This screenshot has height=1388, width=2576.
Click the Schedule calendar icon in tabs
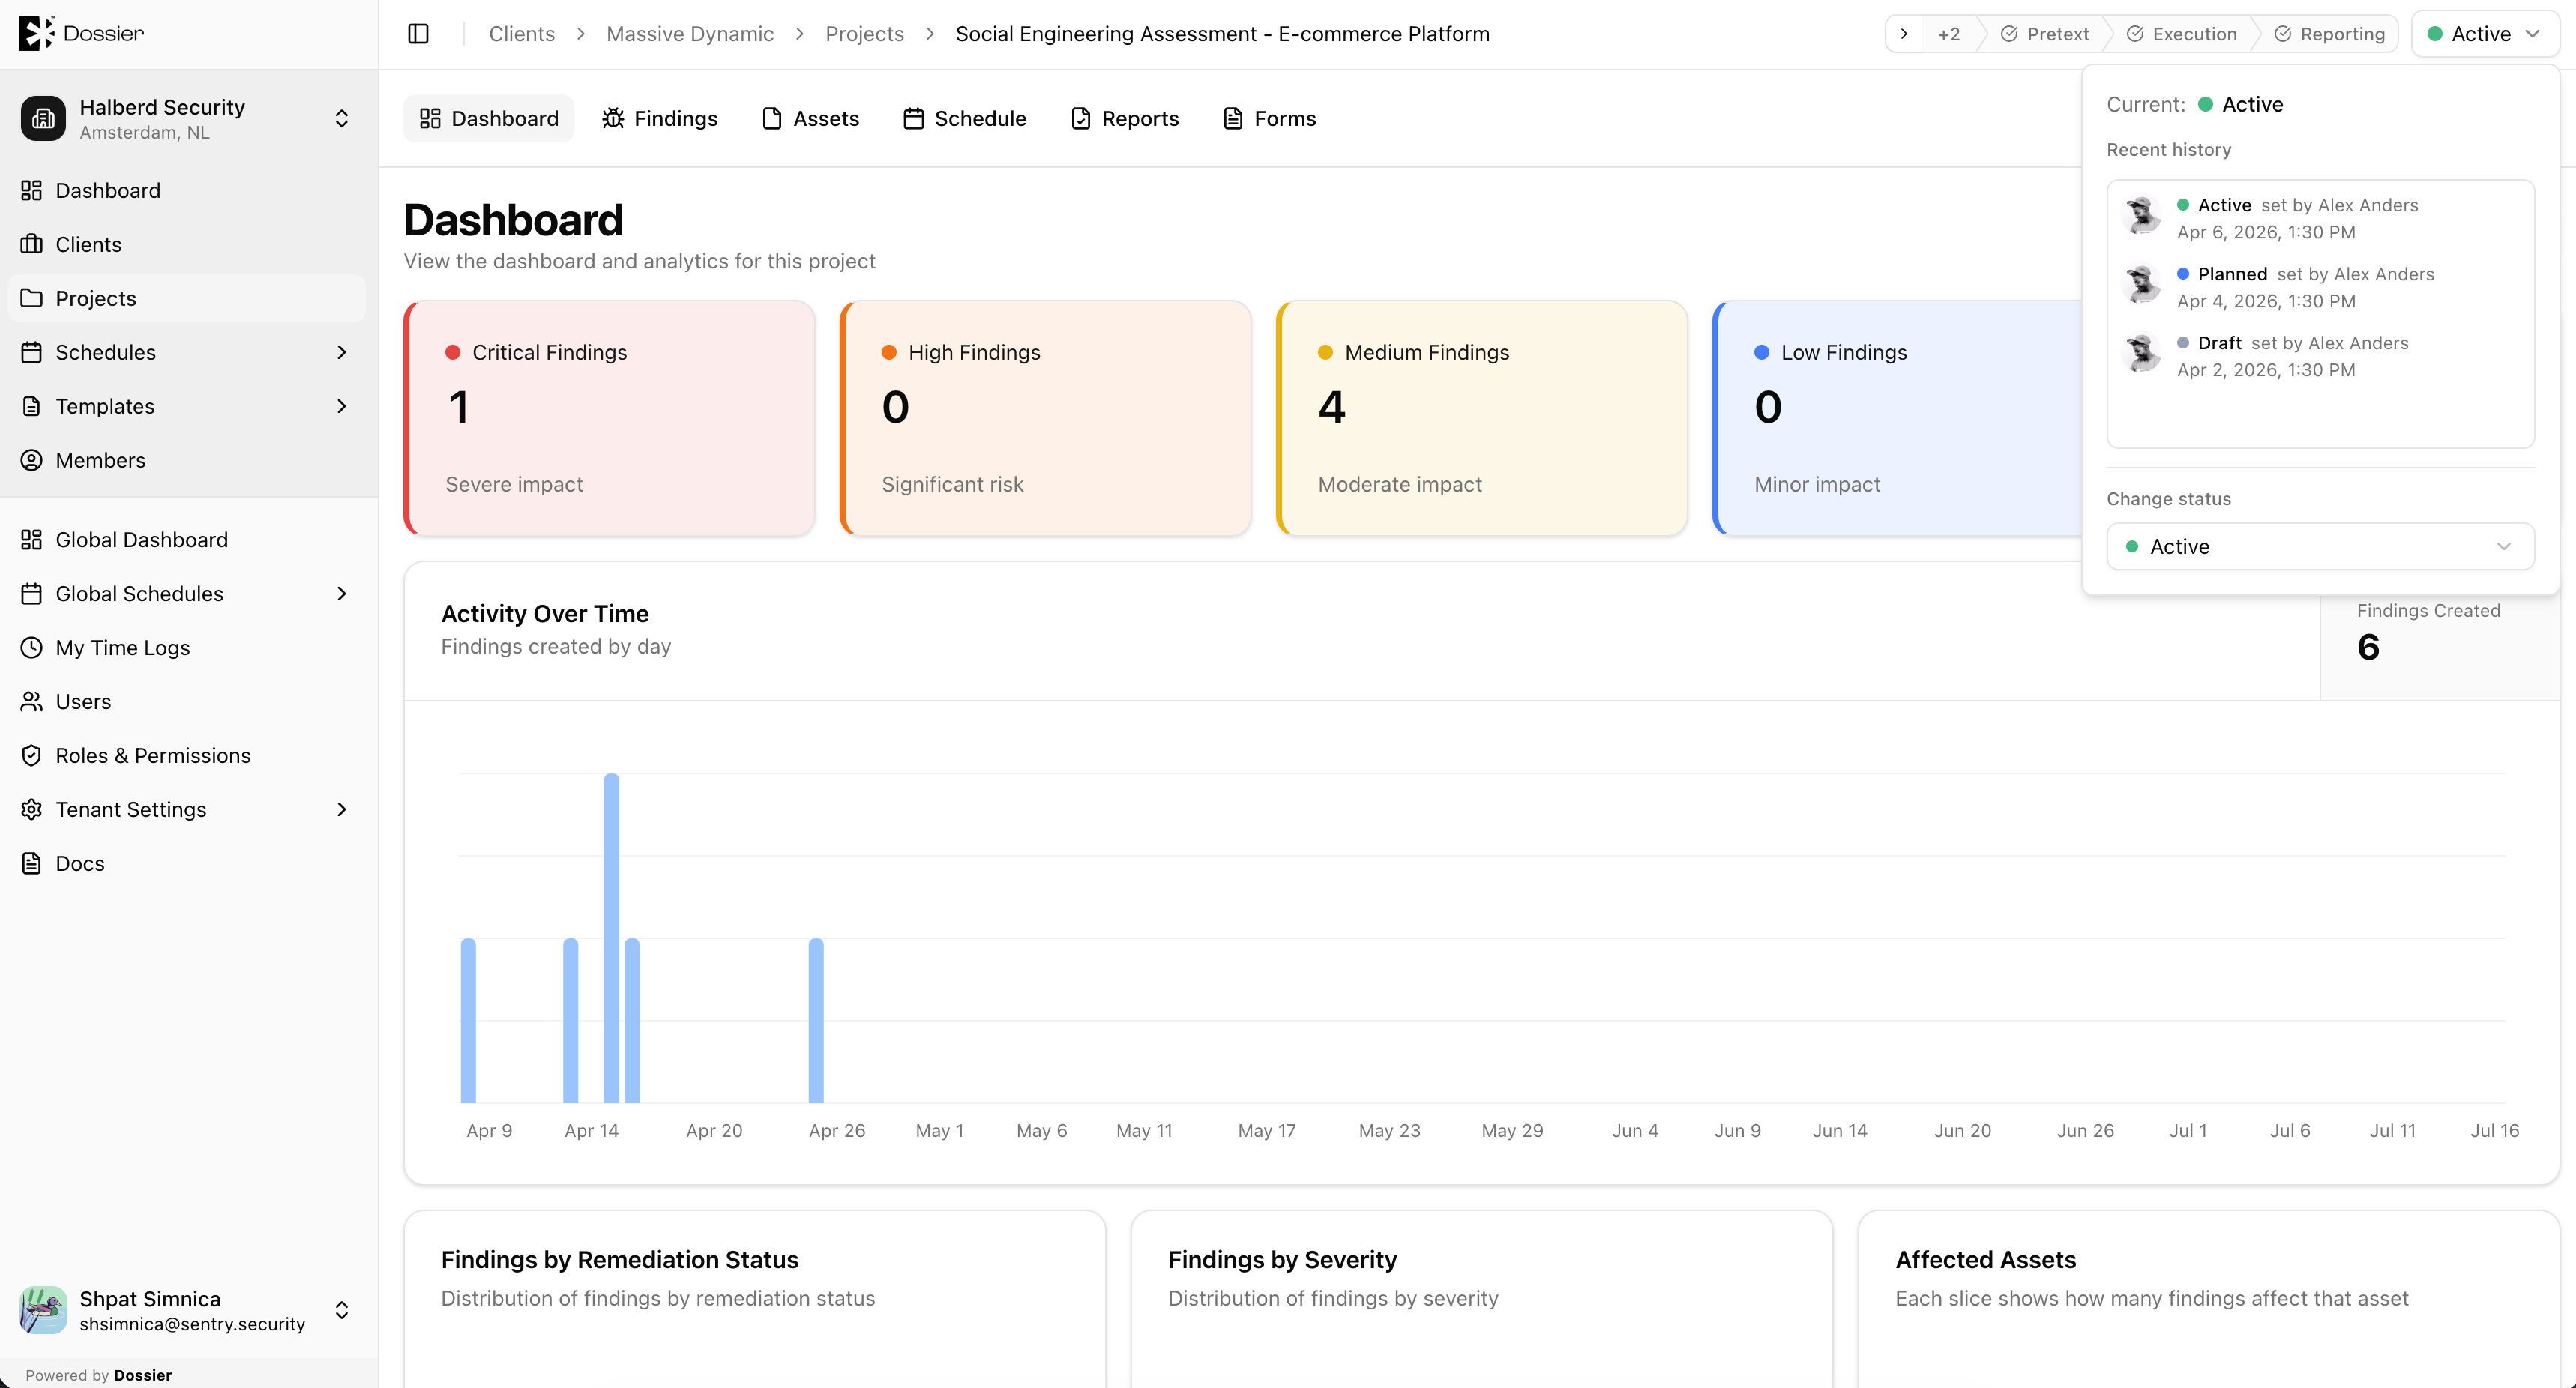pyautogui.click(x=913, y=118)
